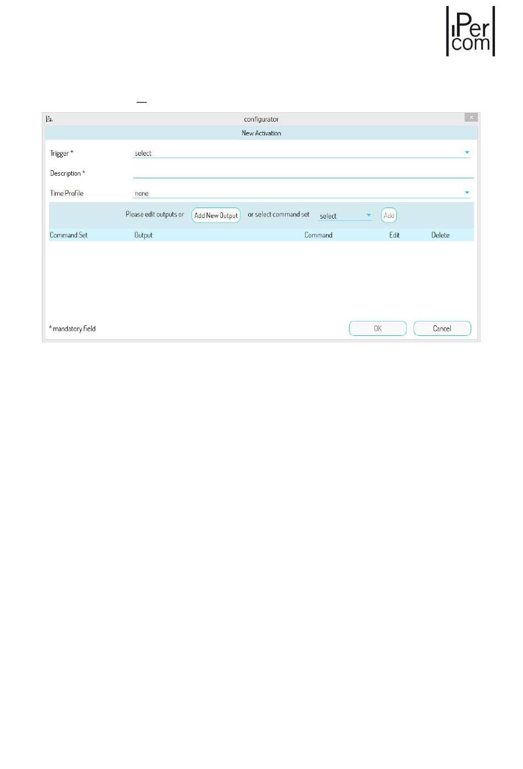Click the configurator window title text

tap(261, 119)
